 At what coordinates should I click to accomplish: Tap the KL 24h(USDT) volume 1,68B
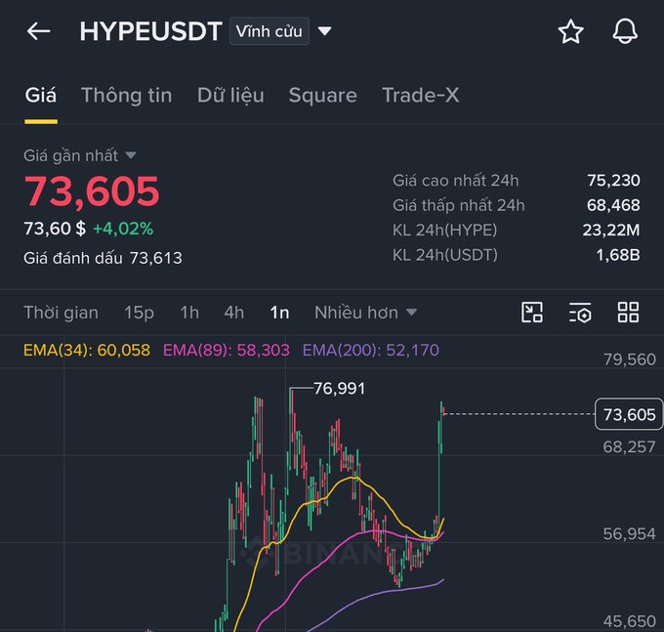point(618,255)
